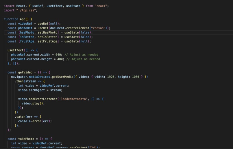Image resolution: width=233 pixels, height=149 pixels.
Task: Click the 'useEffect' call
Action: coord(15,50)
